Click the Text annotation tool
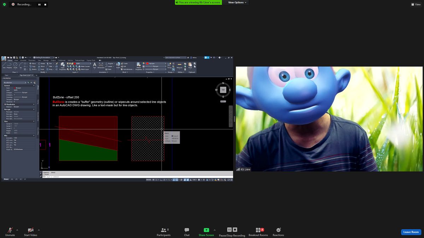This screenshot has width=424, height=238. coord(95,66)
